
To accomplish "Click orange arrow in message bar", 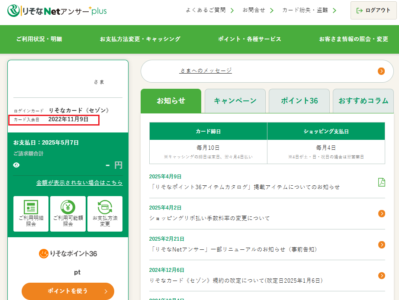I will (381, 71).
